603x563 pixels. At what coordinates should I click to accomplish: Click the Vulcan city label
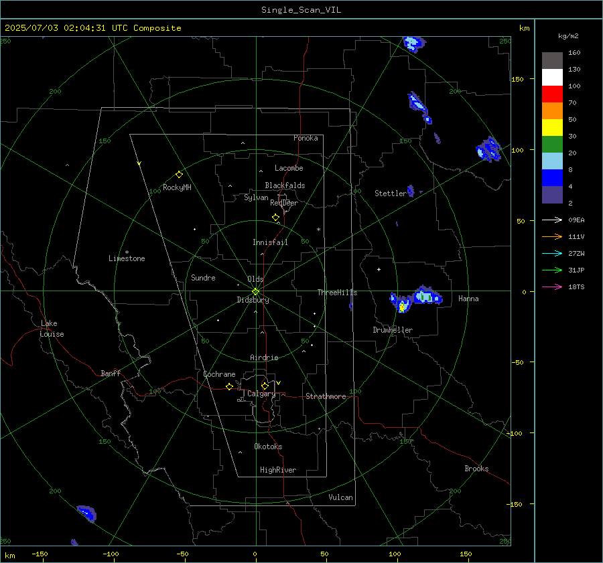coord(340,497)
